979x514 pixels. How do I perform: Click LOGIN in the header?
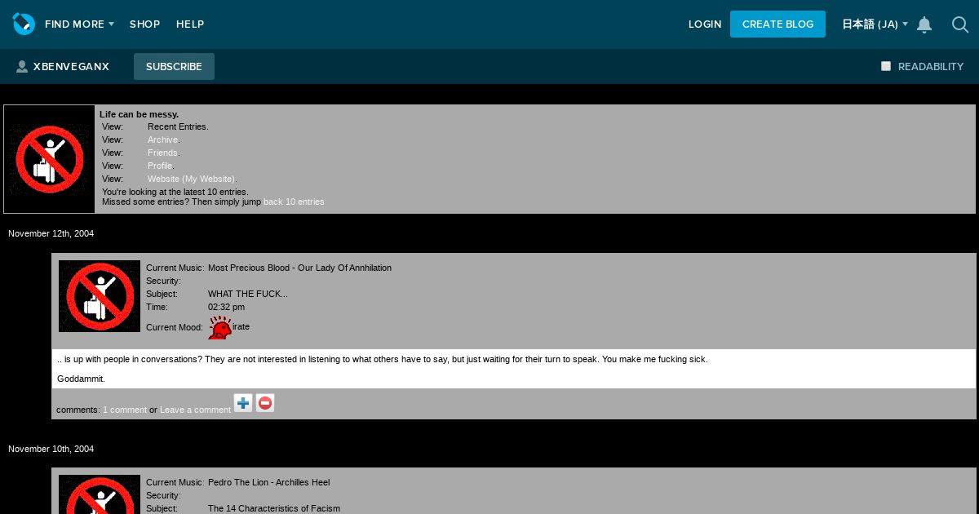click(705, 24)
